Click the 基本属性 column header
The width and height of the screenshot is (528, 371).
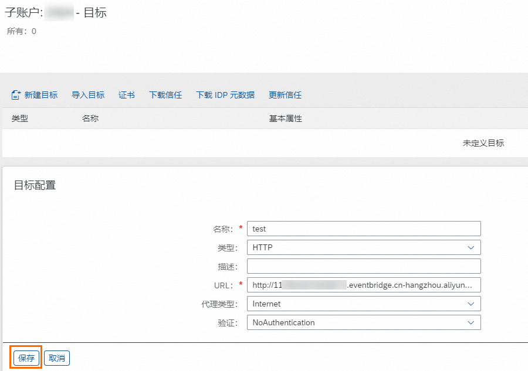[x=286, y=118]
